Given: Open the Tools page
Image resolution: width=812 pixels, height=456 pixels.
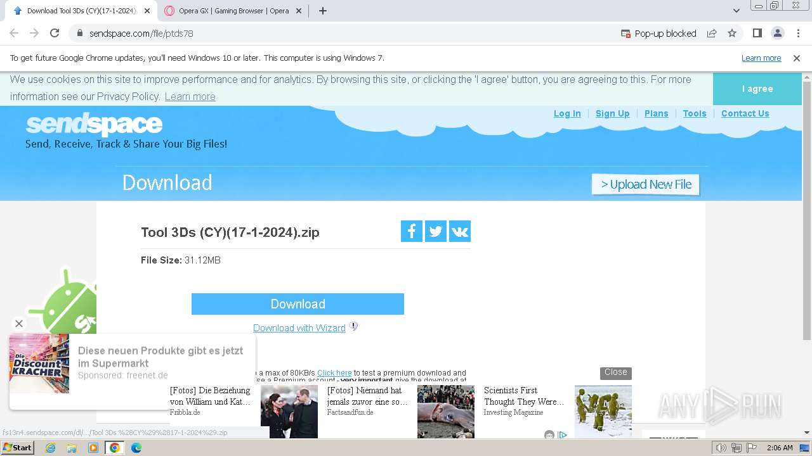Looking at the screenshot, I should pos(695,113).
